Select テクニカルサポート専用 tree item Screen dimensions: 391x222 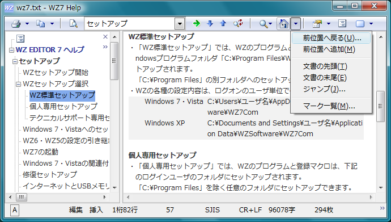tap(69, 118)
